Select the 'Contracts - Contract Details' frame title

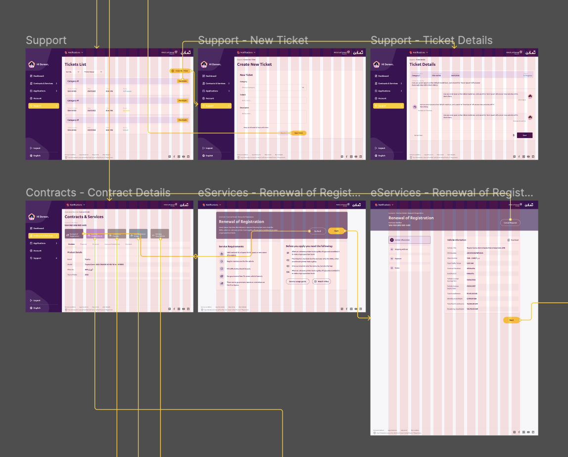pyautogui.click(x=98, y=193)
